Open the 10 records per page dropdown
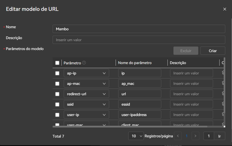232x146 pixels. pos(136,136)
